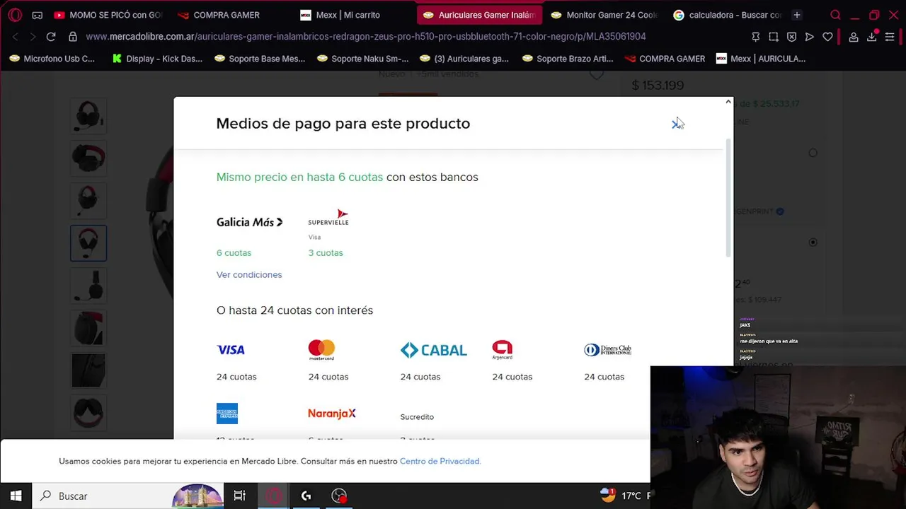Click 24 cuotas under Visa
Screen dimensions: 906x509
pos(236,377)
